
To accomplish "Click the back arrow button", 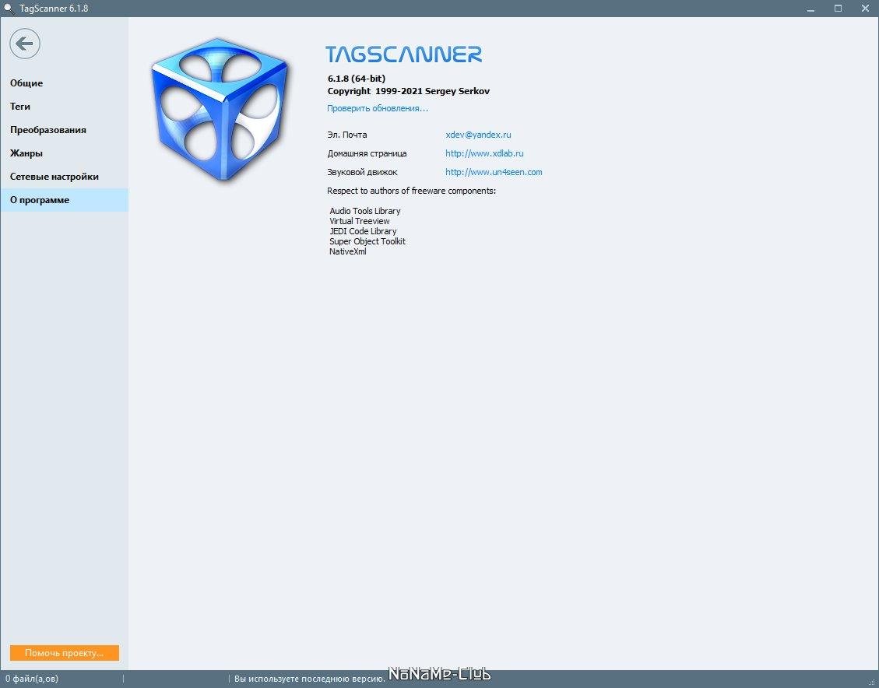I will pos(25,44).
